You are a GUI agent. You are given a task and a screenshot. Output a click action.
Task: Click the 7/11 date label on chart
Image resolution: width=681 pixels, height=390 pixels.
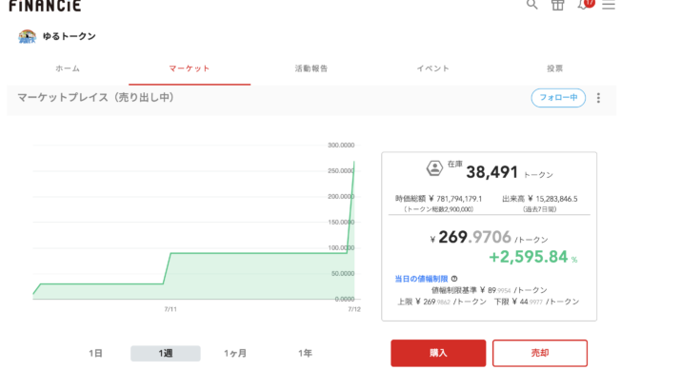[170, 309]
